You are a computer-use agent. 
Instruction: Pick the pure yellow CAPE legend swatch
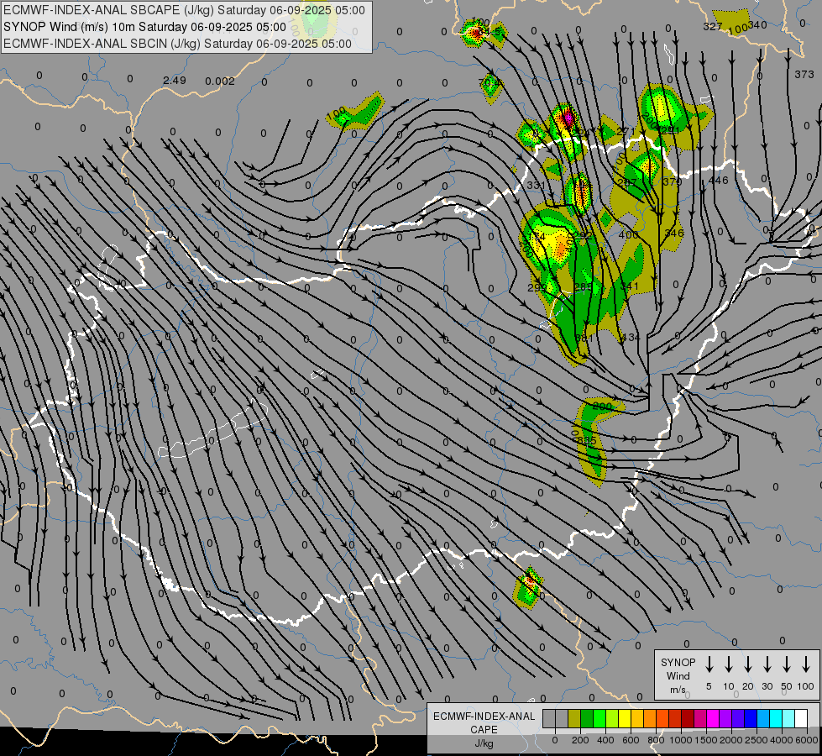click(x=625, y=718)
